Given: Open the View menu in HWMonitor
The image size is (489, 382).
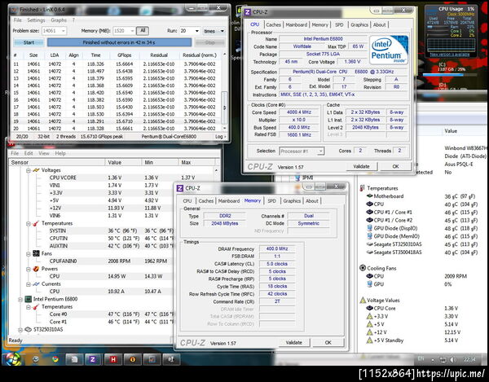Looking at the screenshot, I should point(44,153).
